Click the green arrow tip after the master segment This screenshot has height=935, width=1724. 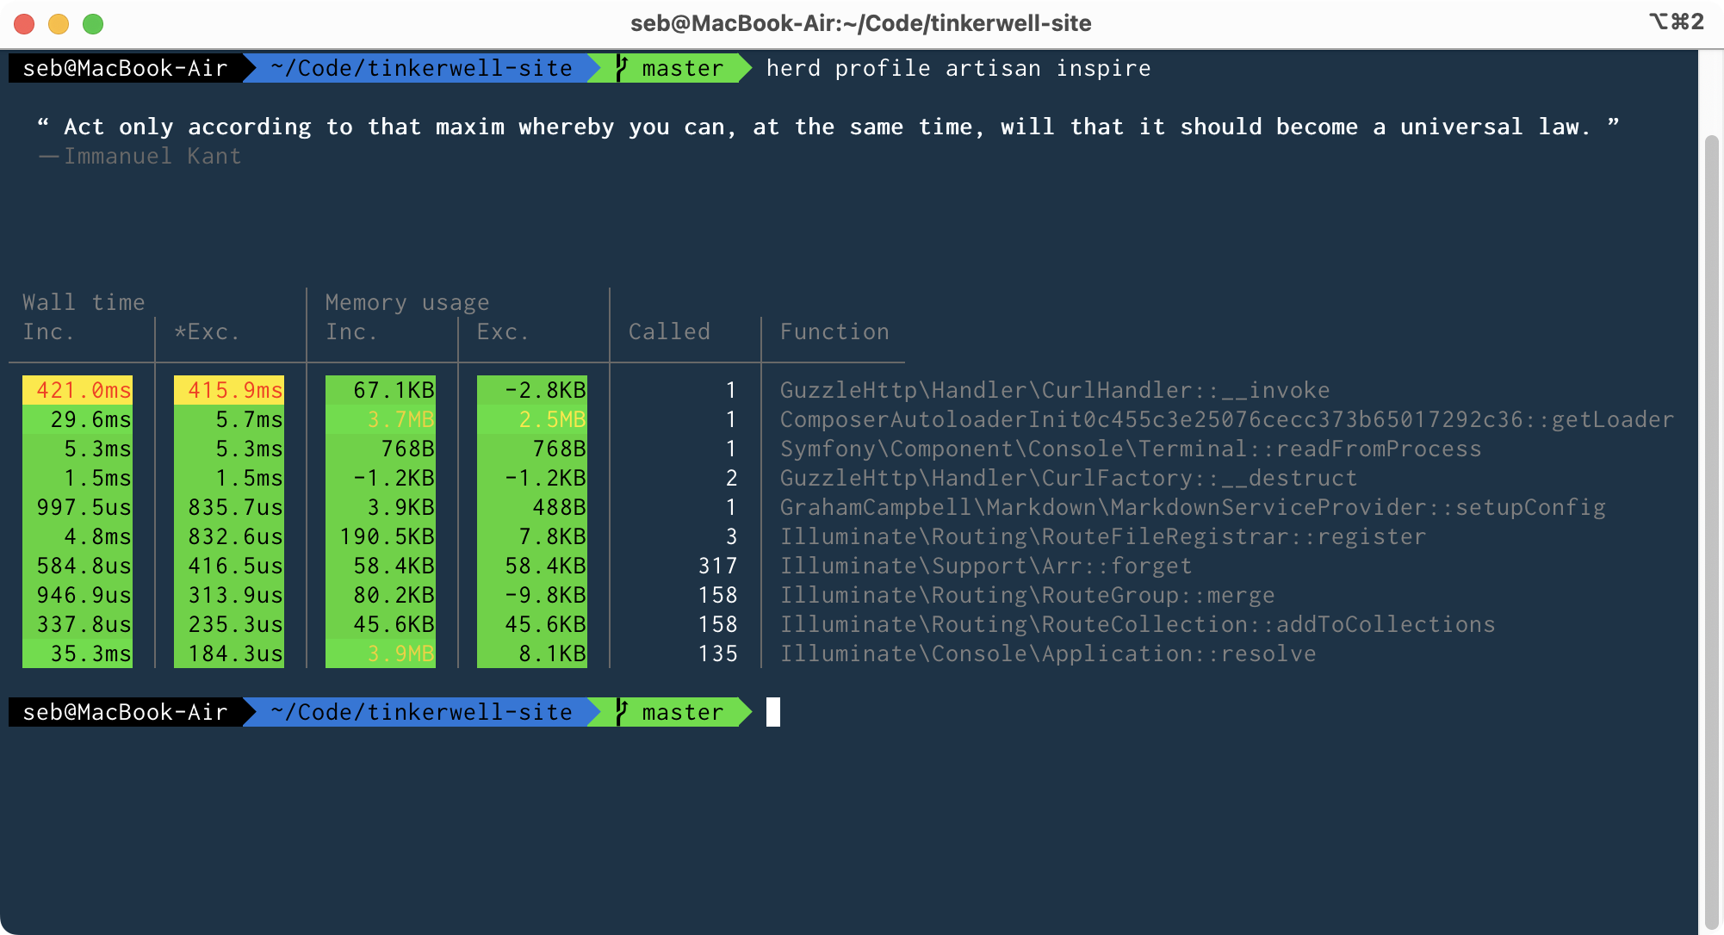pyautogui.click(x=744, y=68)
